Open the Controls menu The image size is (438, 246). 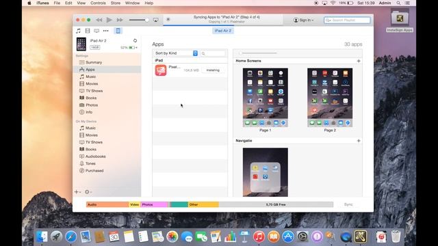pos(98,3)
